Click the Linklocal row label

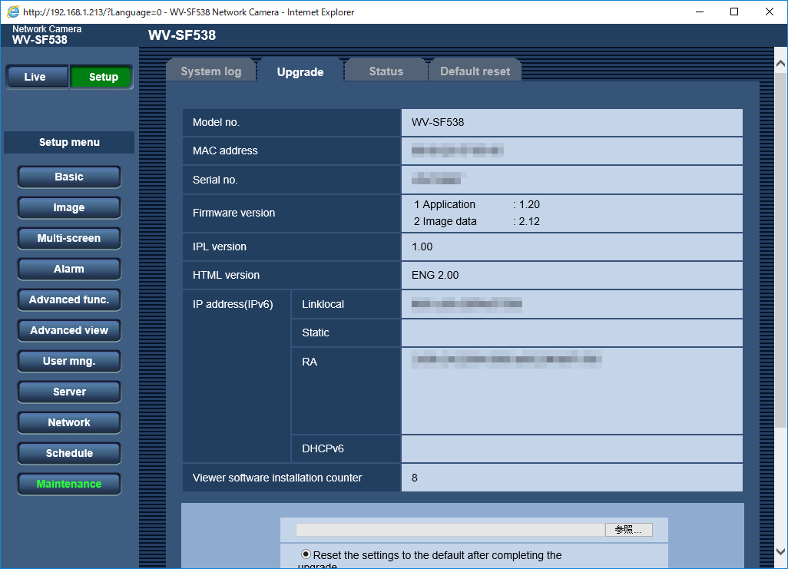(x=323, y=304)
